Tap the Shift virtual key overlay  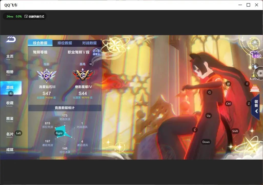click(235, 131)
